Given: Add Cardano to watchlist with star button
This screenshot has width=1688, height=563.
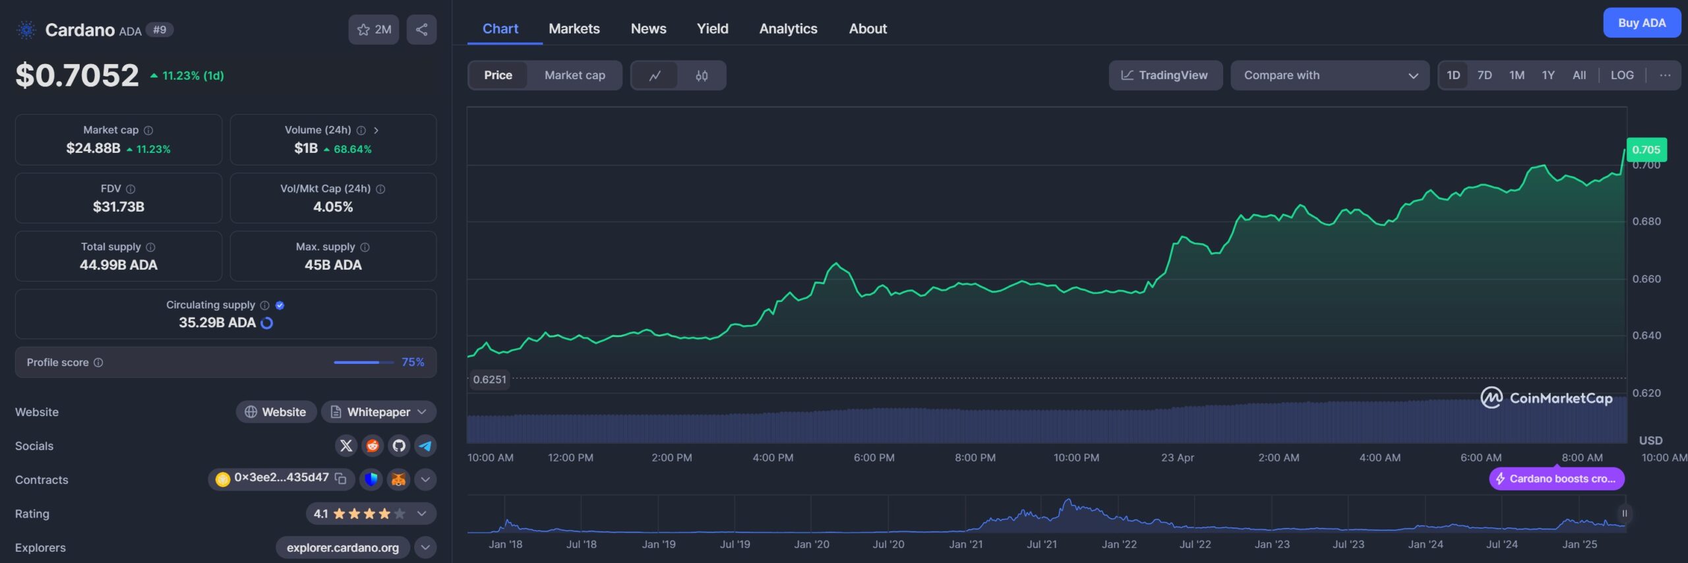Looking at the screenshot, I should [x=374, y=30].
